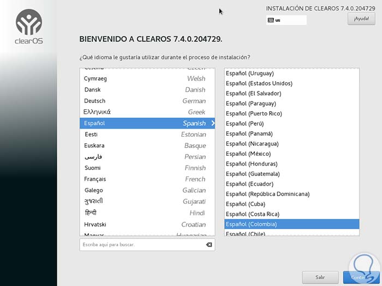Viewport: 382px width, 286px height.
Task: Pick Español (Honduras) locale
Action: pos(291,164)
